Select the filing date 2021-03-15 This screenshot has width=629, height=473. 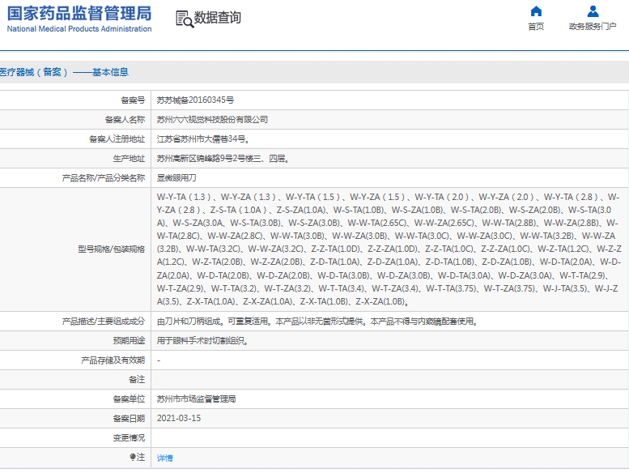(179, 418)
